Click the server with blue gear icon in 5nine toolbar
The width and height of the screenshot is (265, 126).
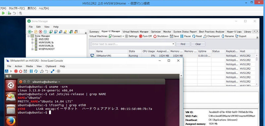tap(61, 31)
